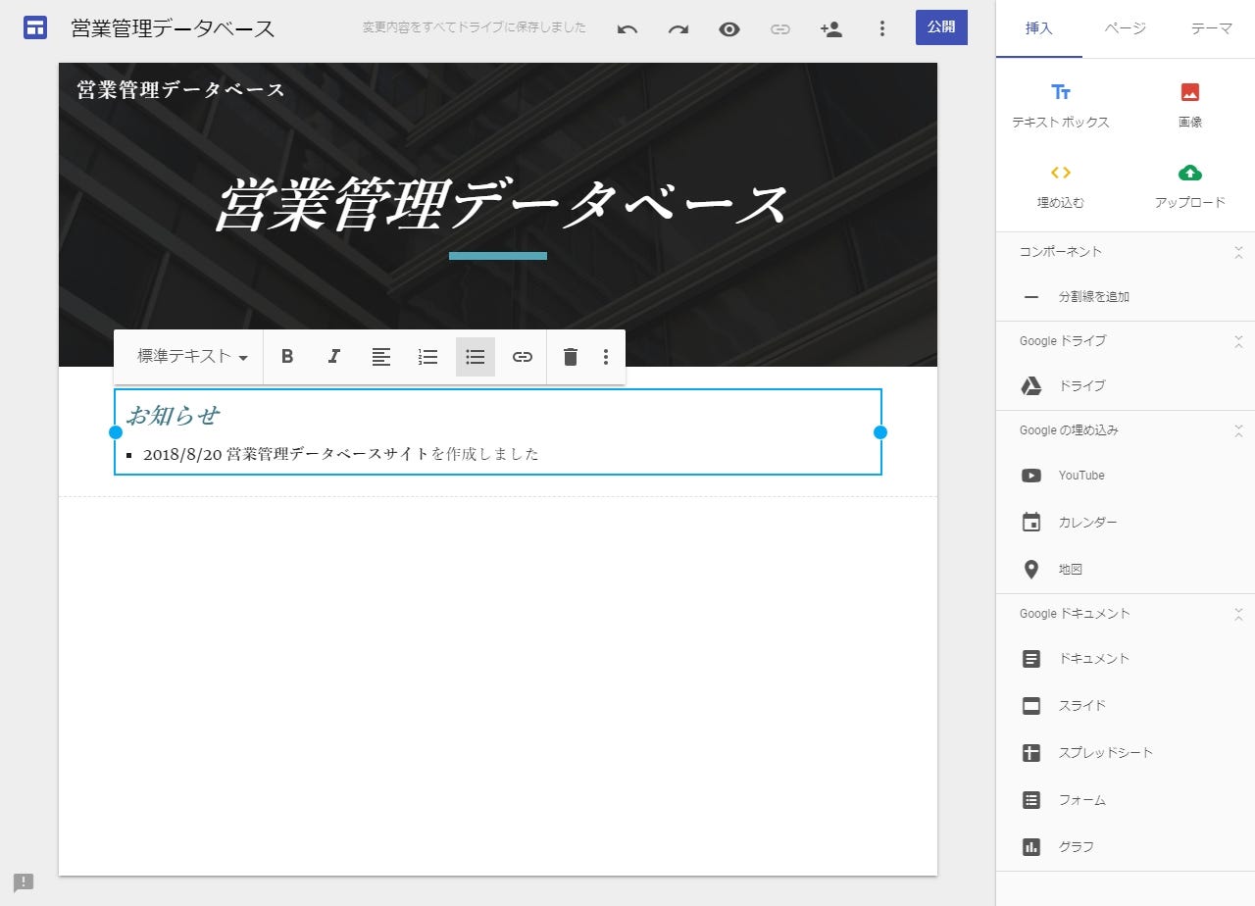Toggle italic formatting
Image resolution: width=1255 pixels, height=906 pixels.
tap(334, 357)
